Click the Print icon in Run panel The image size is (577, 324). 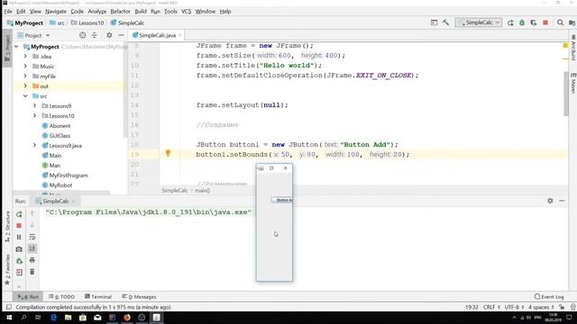click(32, 260)
